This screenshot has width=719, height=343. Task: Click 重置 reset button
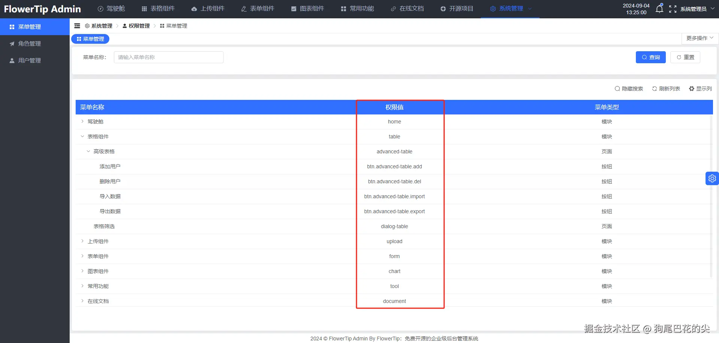(x=685, y=57)
